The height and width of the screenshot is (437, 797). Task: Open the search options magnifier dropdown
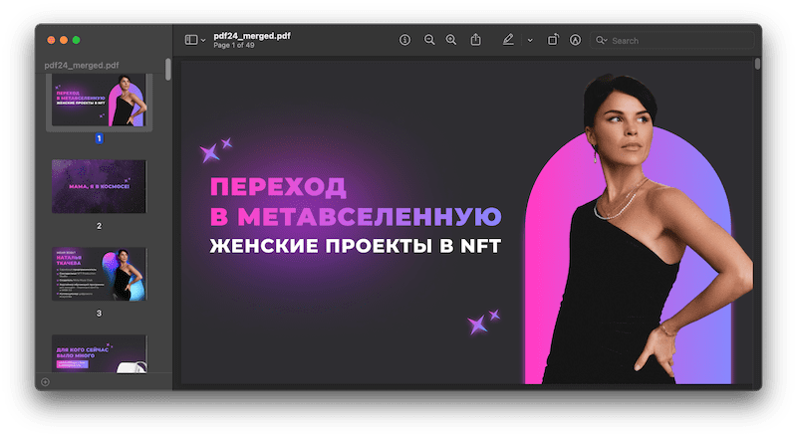602,40
